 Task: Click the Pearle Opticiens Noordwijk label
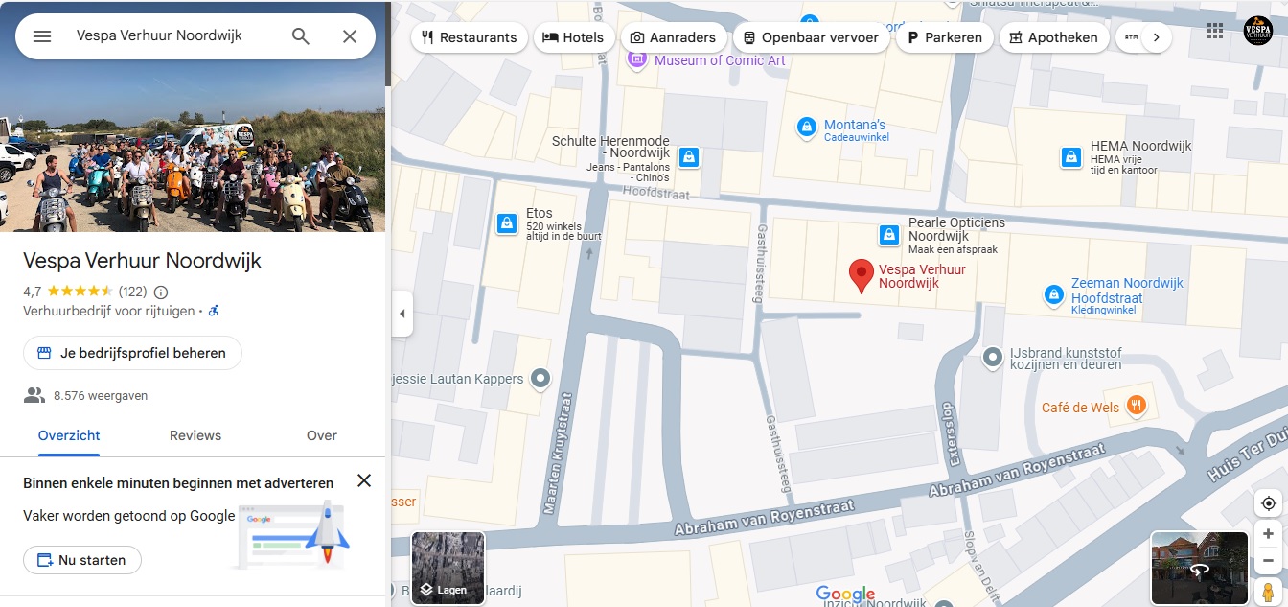(956, 229)
